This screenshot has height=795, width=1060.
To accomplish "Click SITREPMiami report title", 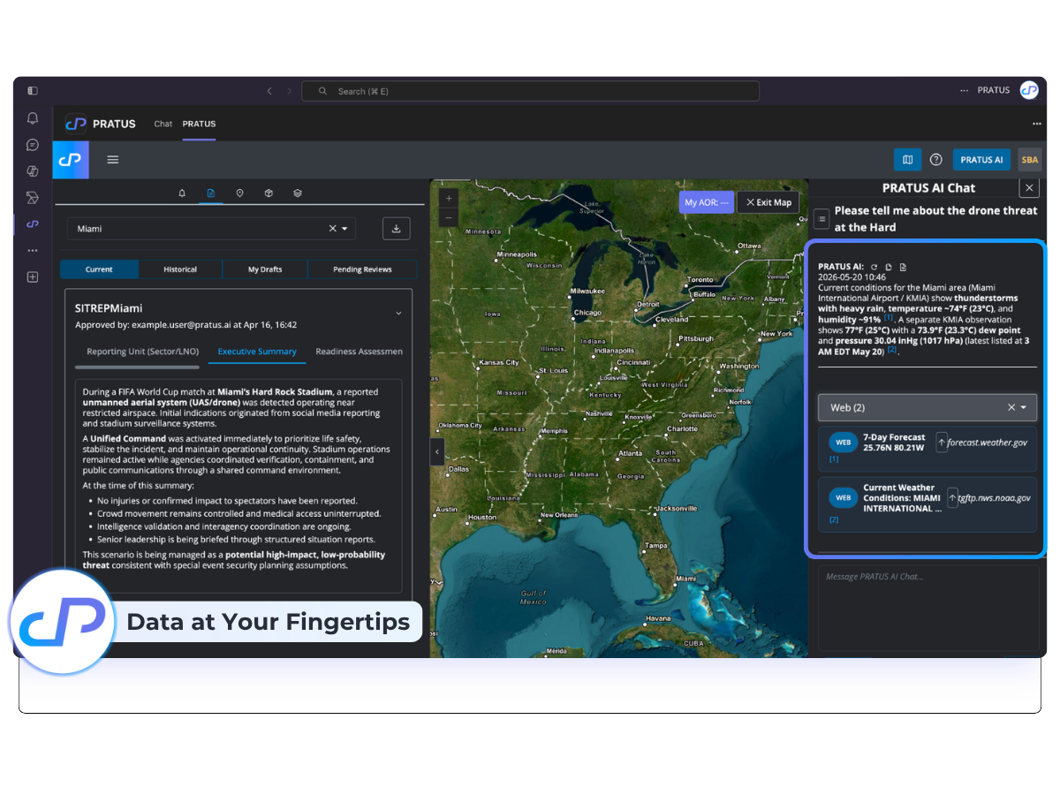I will (109, 308).
